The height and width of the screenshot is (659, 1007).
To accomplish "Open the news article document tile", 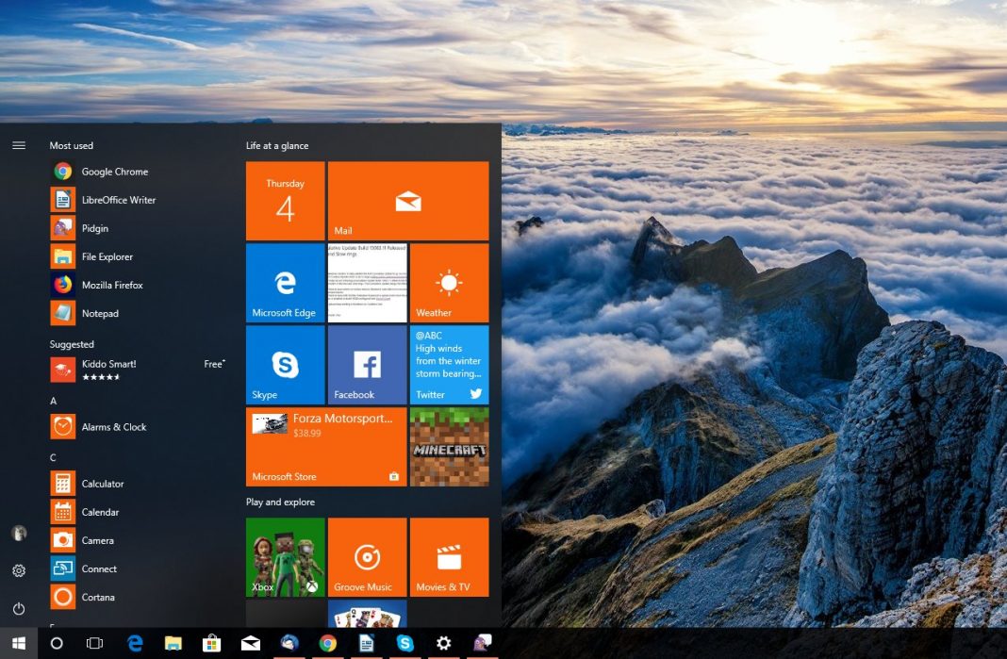I will click(x=368, y=283).
